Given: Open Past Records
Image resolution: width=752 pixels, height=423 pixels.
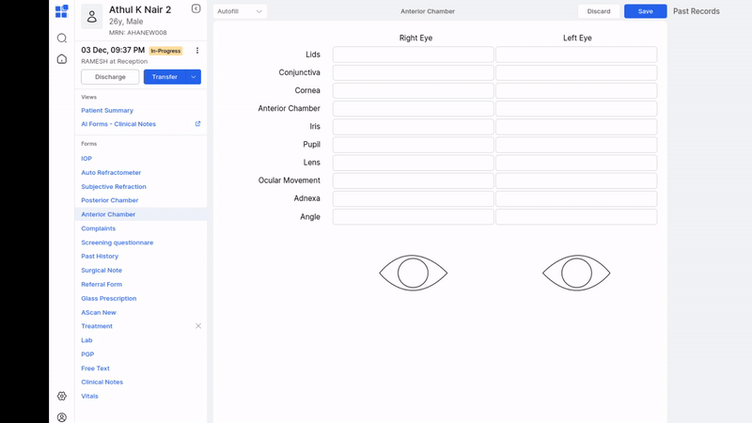Looking at the screenshot, I should [x=697, y=11].
